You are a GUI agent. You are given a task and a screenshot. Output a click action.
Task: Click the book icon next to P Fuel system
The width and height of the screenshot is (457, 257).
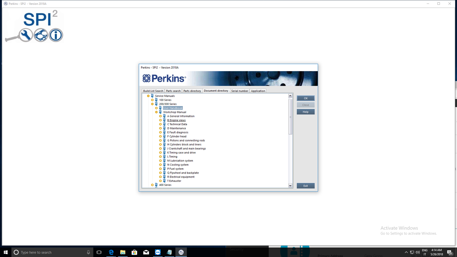pos(164,168)
